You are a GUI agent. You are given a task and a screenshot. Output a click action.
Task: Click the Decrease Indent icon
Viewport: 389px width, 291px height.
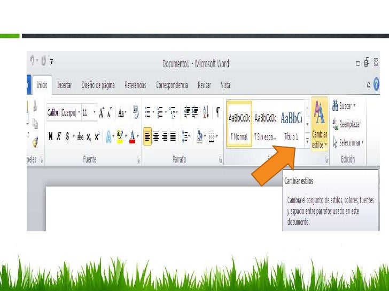187,111
